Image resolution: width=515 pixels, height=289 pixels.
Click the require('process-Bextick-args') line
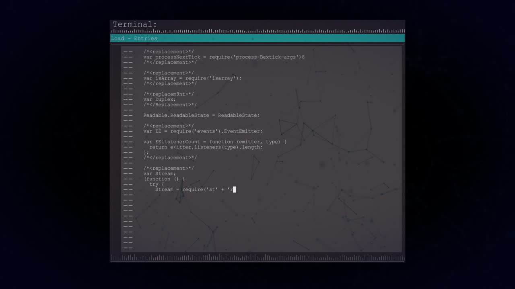tap(224, 57)
